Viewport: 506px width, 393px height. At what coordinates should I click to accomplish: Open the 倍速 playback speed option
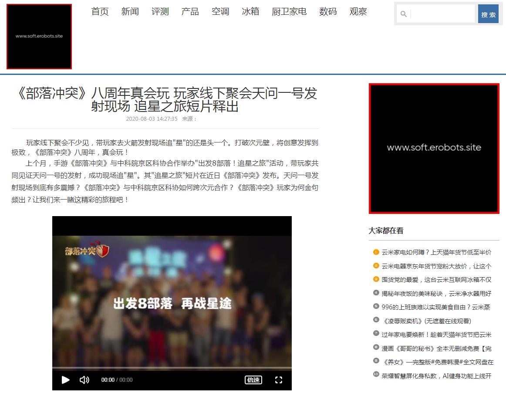253,380
